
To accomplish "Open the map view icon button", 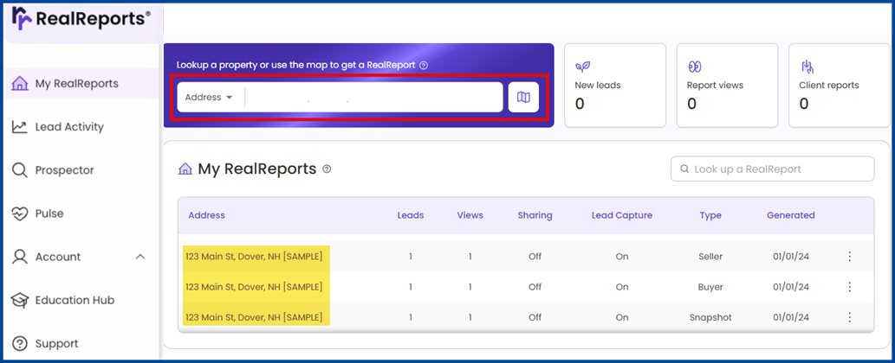I will click(523, 98).
